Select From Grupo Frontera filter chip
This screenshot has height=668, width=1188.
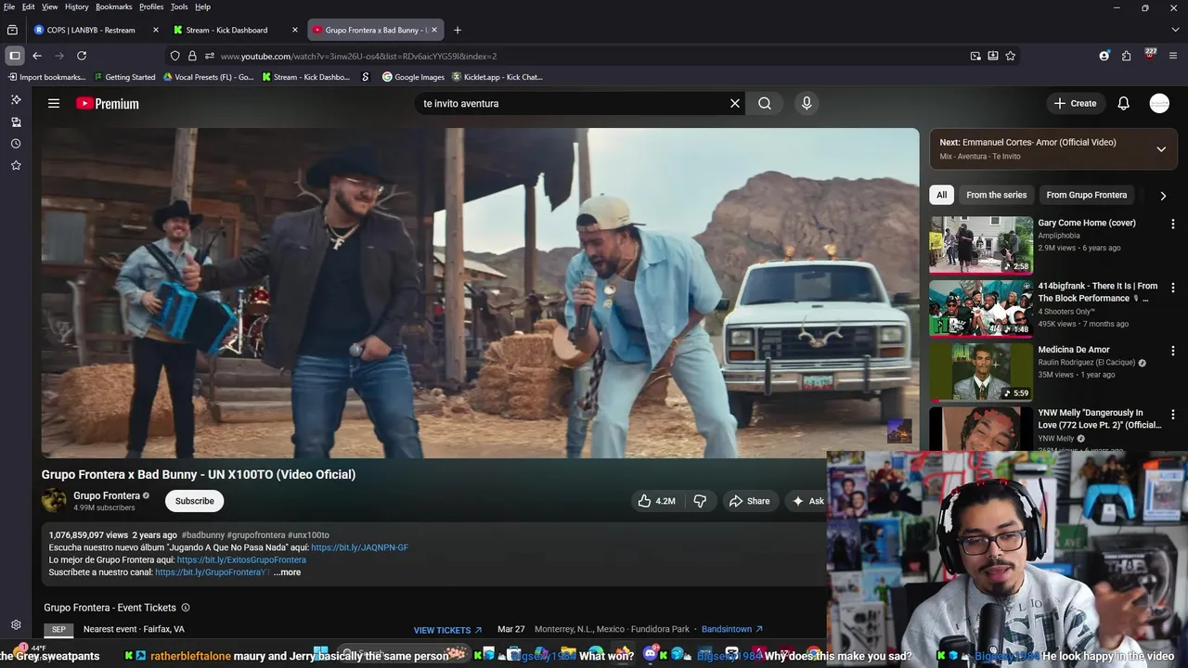coord(1086,195)
